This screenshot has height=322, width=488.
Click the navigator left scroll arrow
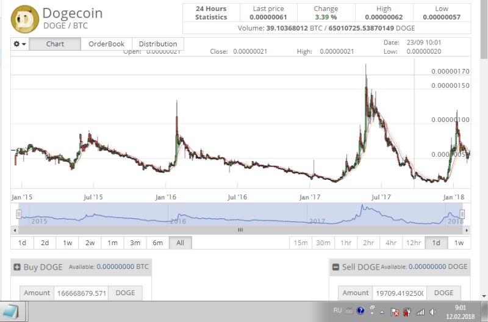click(15, 230)
